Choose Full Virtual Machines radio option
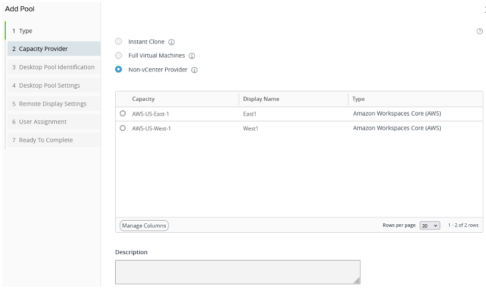Viewport: 486px width, 291px height. tap(119, 56)
